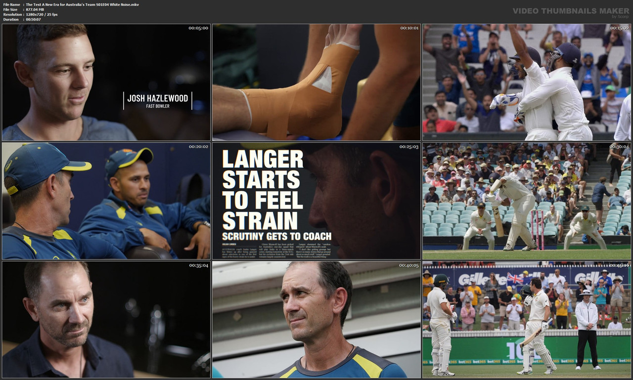This screenshot has width=633, height=380.
Task: Select the taped ankle thumbnail at 00:10:01
Action: 316,83
